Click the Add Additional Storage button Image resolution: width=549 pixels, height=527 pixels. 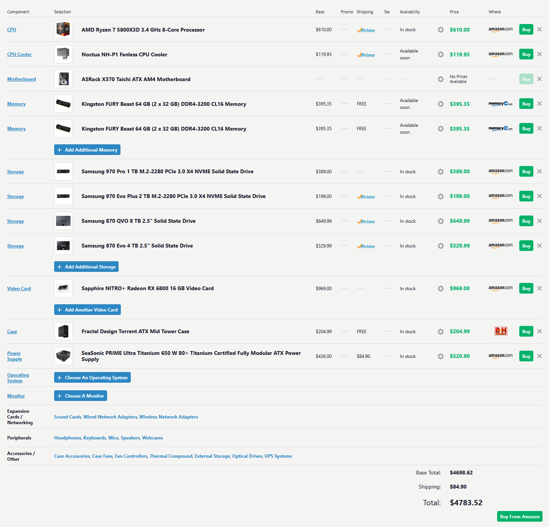[x=86, y=267]
